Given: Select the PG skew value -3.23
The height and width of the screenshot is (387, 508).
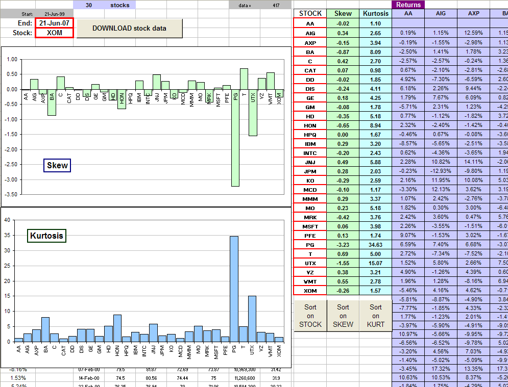Looking at the screenshot, I should click(x=343, y=245).
